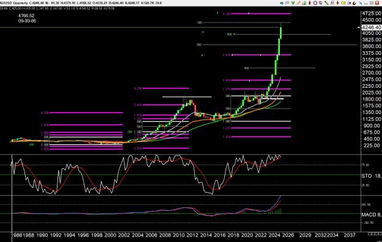
Task: Click the second small square button at the chart's bottom-right
Action: coord(373,233)
